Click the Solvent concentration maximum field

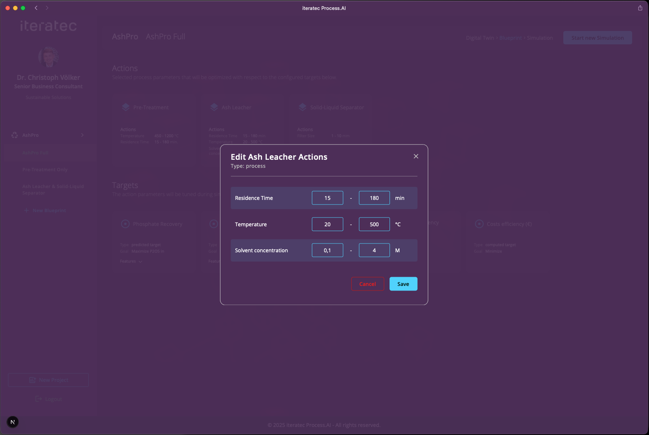pyautogui.click(x=374, y=250)
